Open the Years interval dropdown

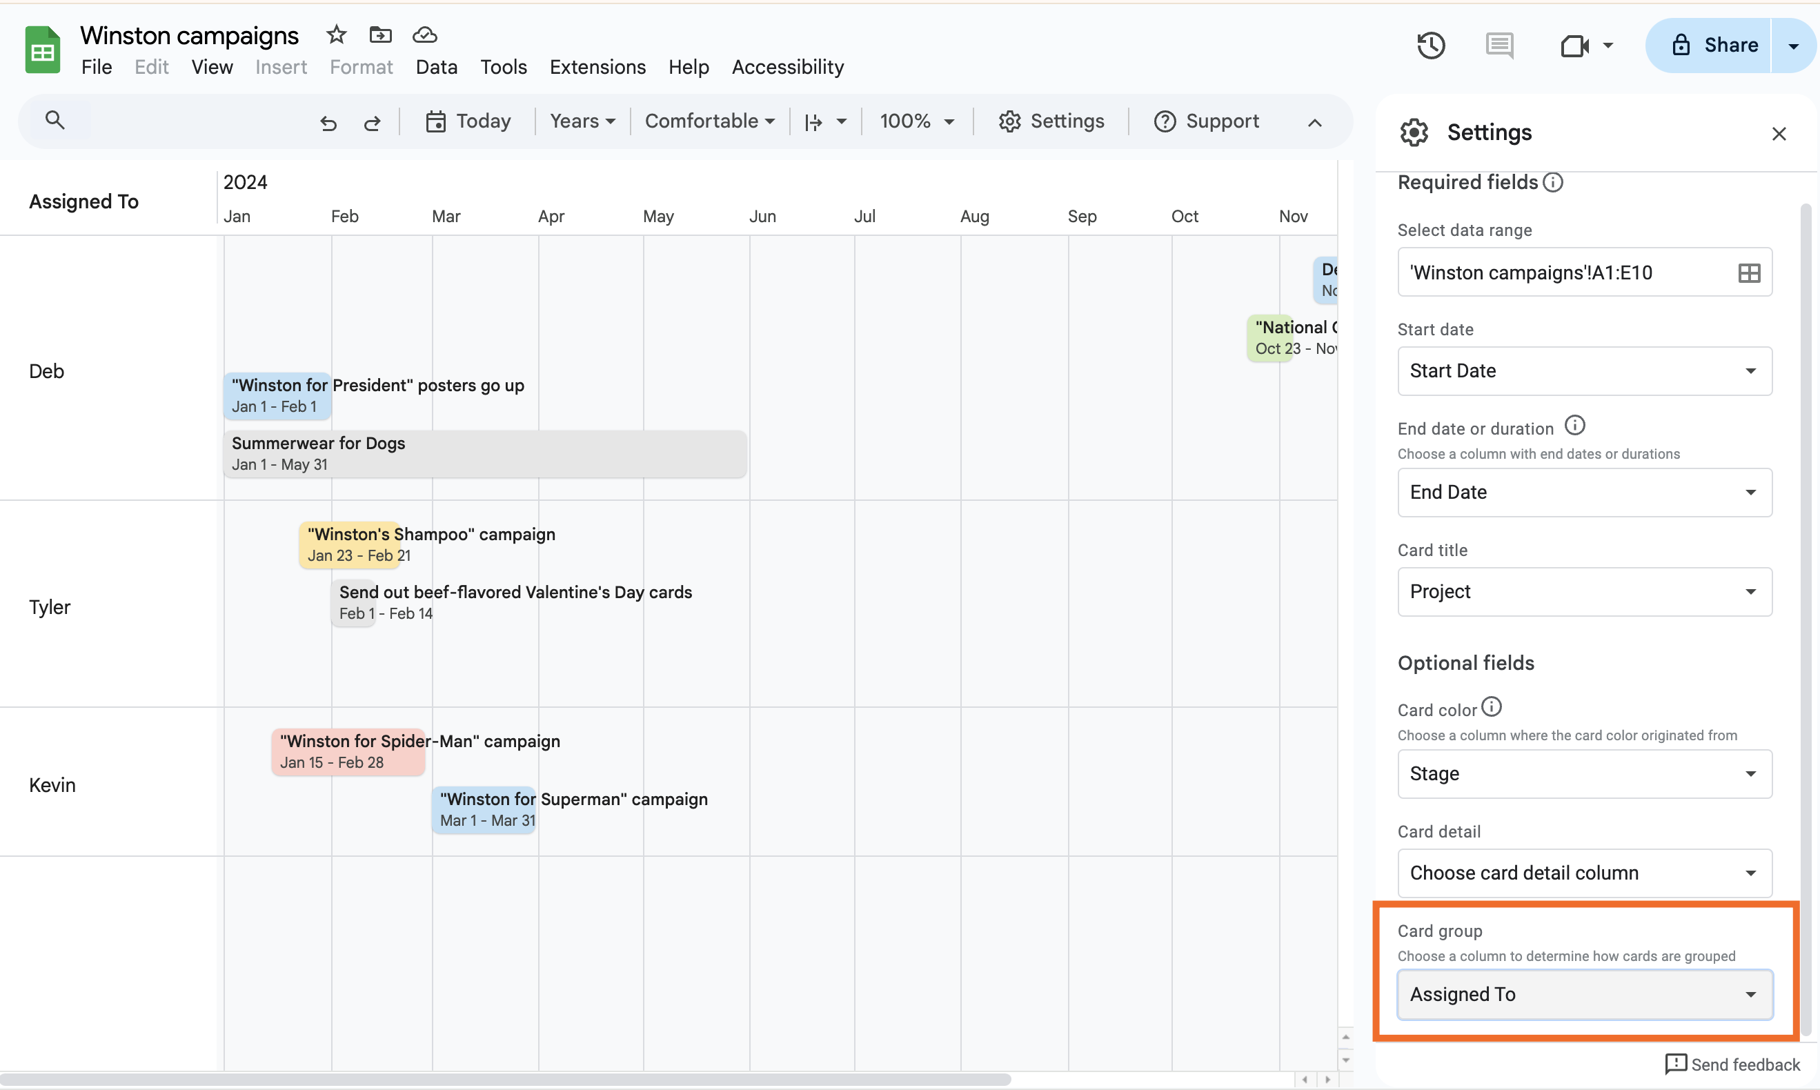(x=582, y=121)
